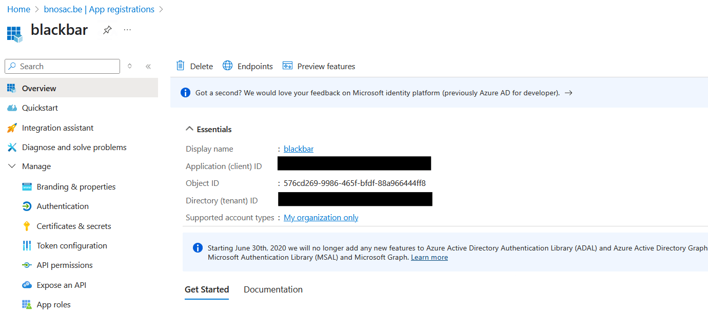Open Overview in the sidebar
Screen dimensions: 708x314
[79, 88]
